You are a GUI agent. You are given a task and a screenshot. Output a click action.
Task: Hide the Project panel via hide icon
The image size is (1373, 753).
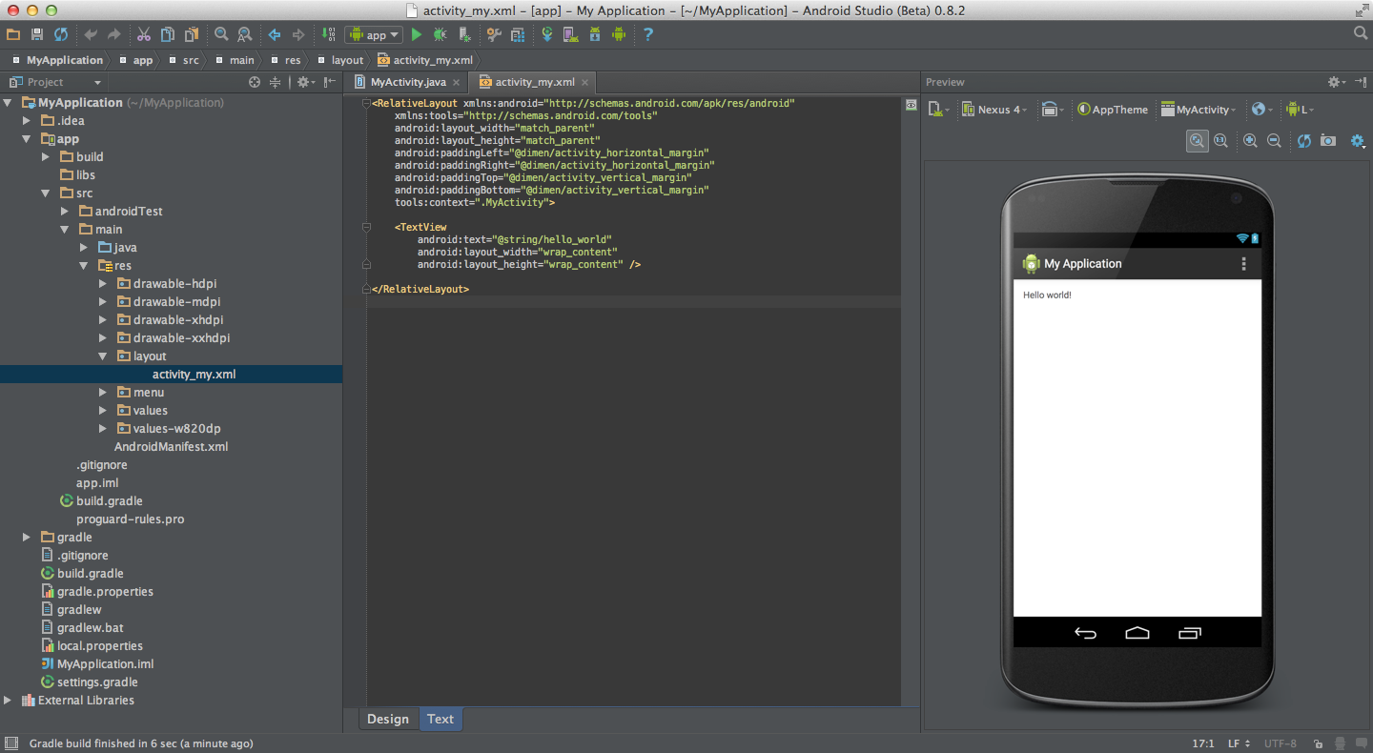329,82
